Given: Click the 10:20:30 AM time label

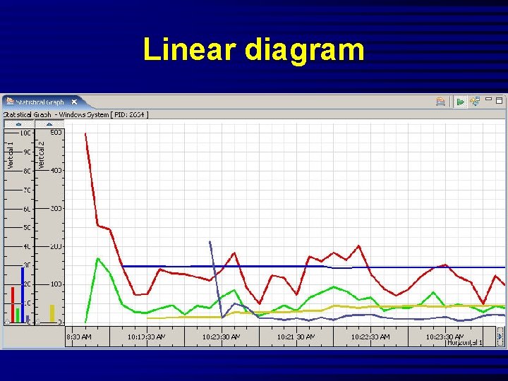Looking at the screenshot, I should pos(222,337).
